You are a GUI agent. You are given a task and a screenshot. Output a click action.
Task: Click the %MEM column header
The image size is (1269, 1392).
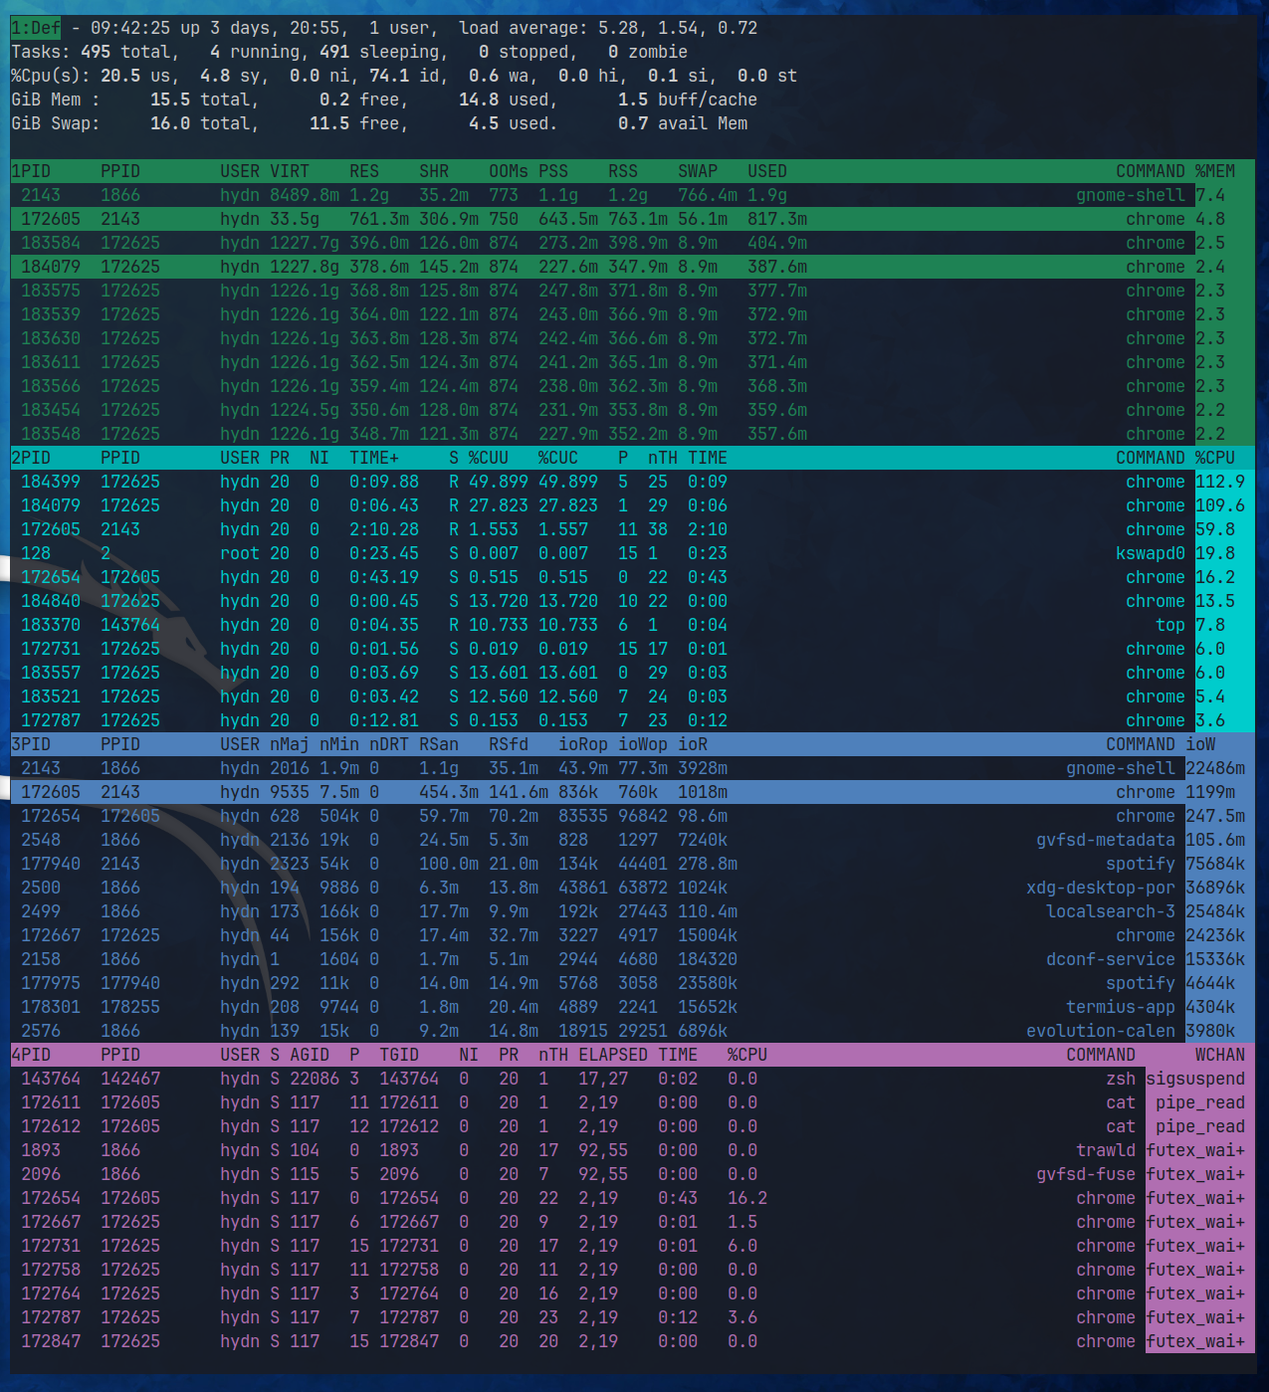click(1214, 171)
